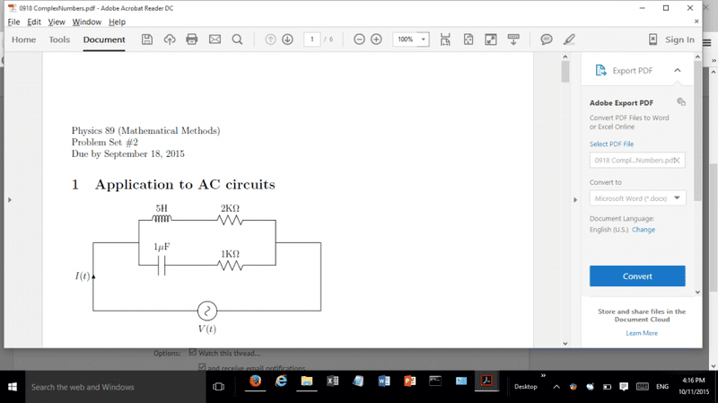
Task: Click the selected PDF filename field
Action: click(637, 161)
